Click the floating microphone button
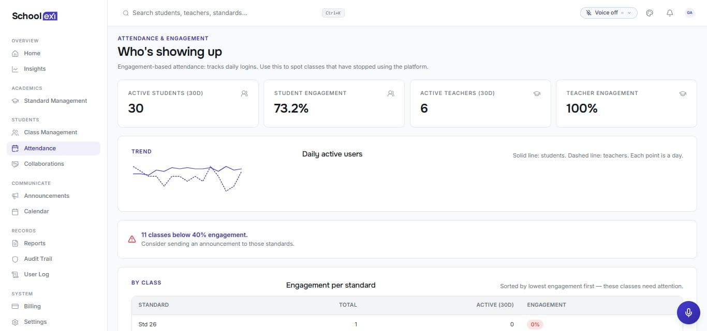 [688, 312]
